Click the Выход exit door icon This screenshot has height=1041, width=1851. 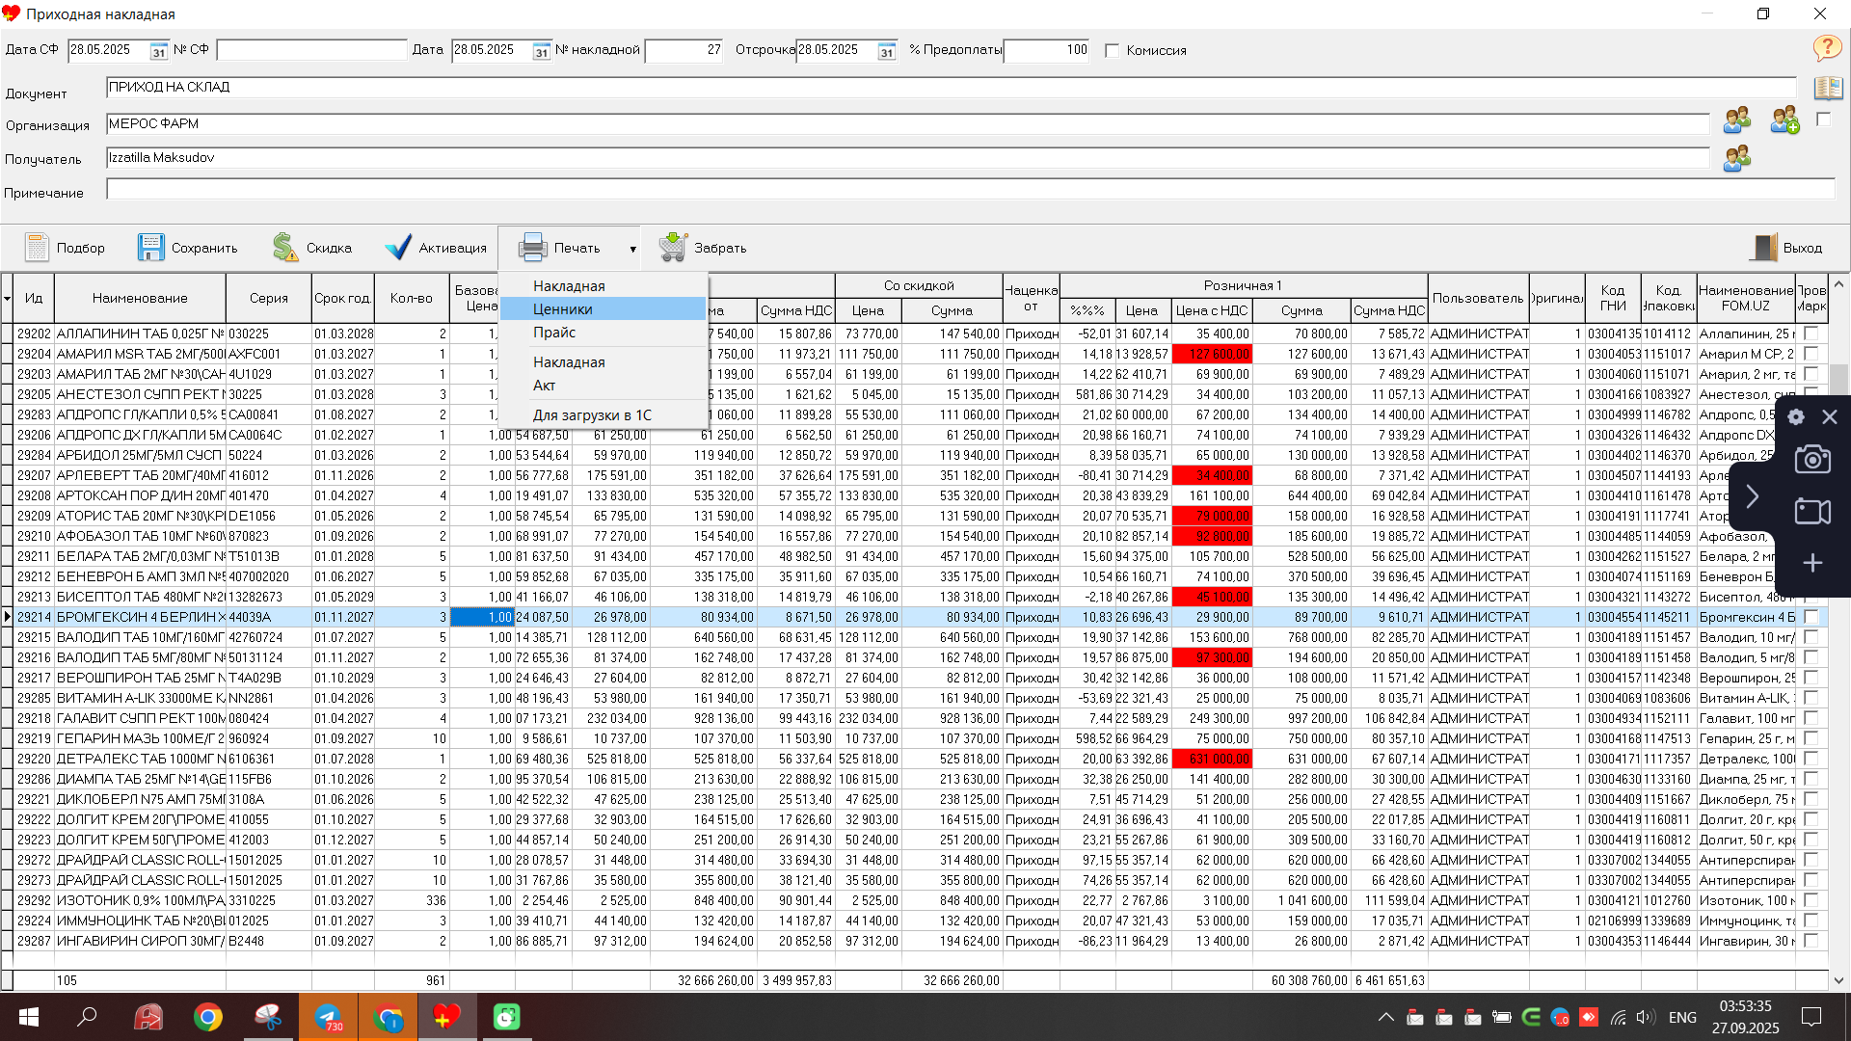tap(1763, 248)
